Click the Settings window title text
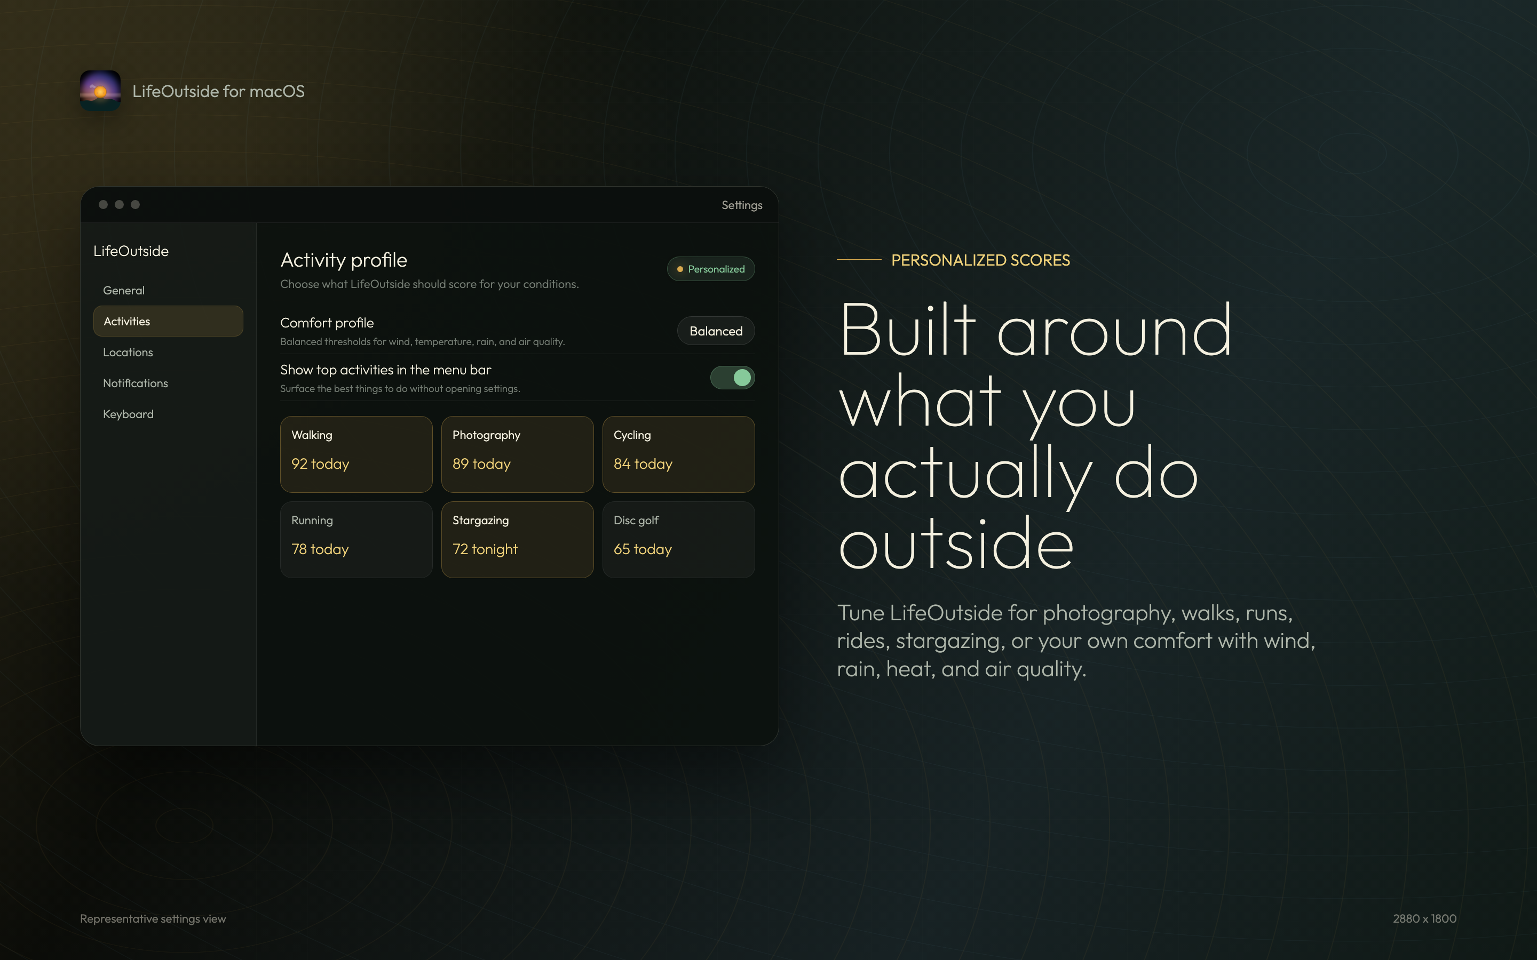Screen dimensions: 1537x960 742,205
